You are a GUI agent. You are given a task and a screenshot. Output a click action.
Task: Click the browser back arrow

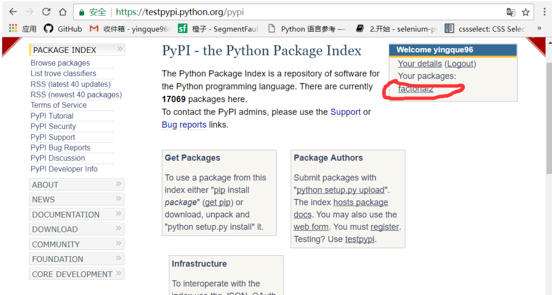(x=13, y=12)
